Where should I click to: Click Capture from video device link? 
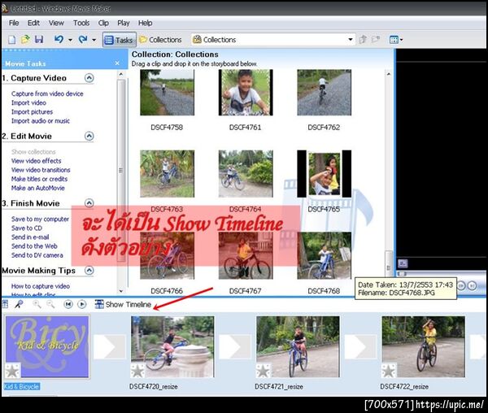click(x=47, y=93)
